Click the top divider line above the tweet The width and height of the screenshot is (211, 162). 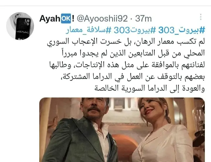105,6
